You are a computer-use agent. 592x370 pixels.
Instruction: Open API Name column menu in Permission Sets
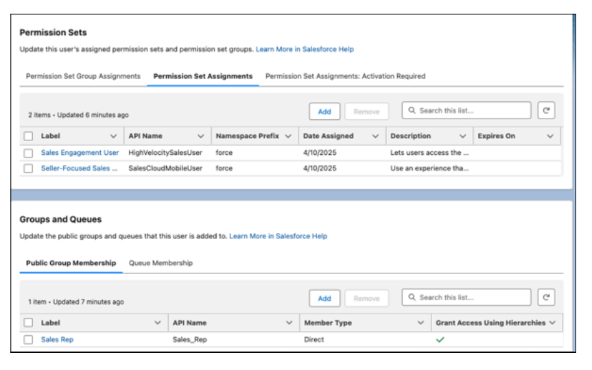tap(200, 136)
